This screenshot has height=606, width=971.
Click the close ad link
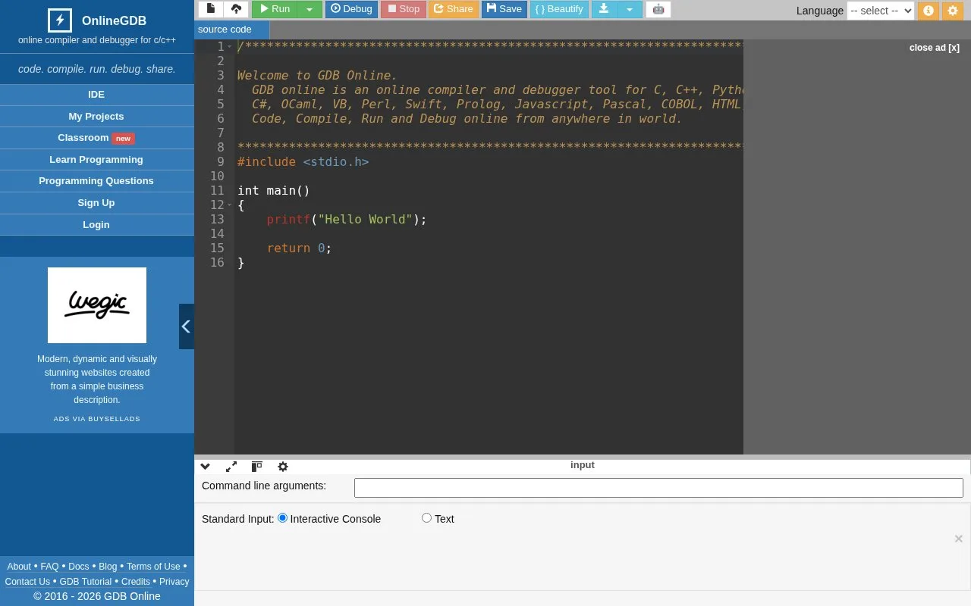point(935,48)
